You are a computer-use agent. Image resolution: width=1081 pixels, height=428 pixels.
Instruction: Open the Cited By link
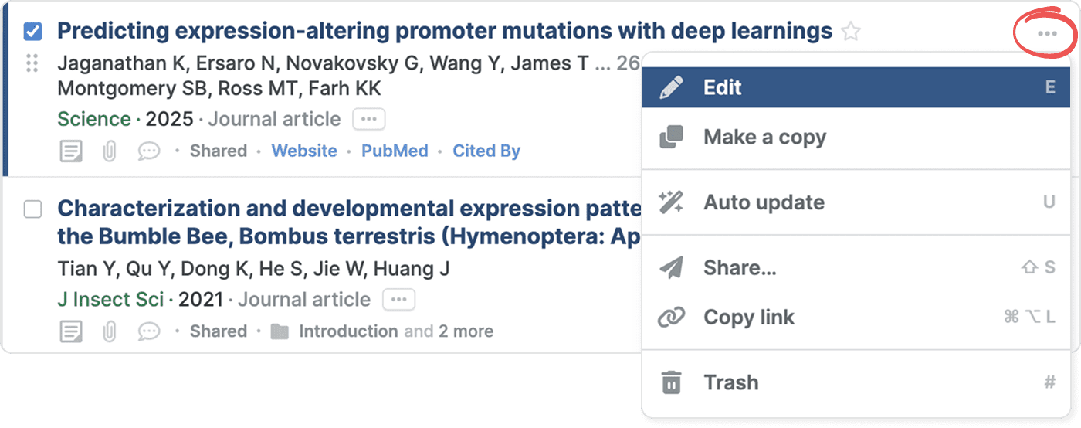click(486, 151)
